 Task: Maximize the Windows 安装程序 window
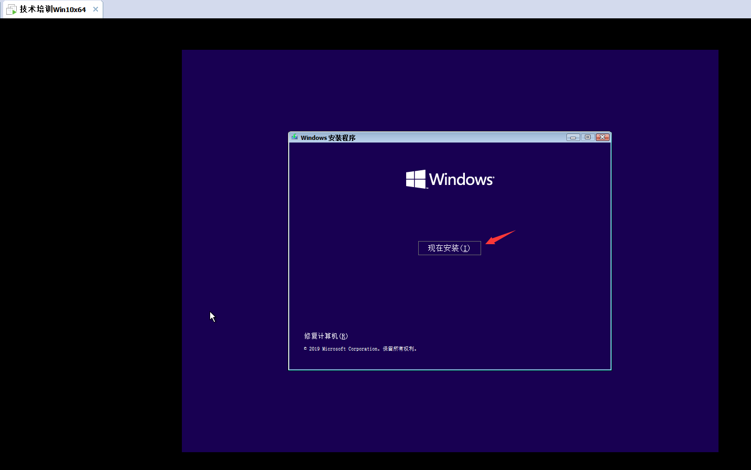(587, 137)
